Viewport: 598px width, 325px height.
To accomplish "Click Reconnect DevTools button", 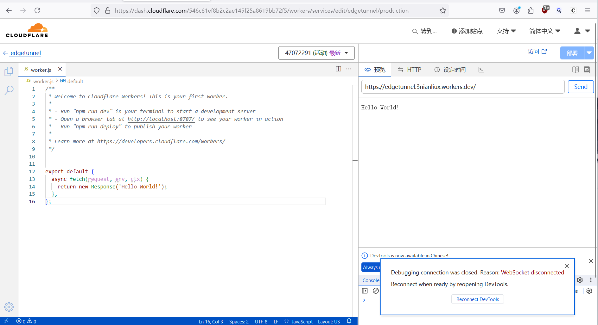I will click(477, 299).
